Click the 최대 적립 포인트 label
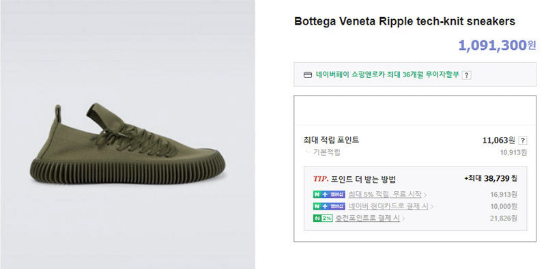This screenshot has height=269, width=546. [331, 140]
